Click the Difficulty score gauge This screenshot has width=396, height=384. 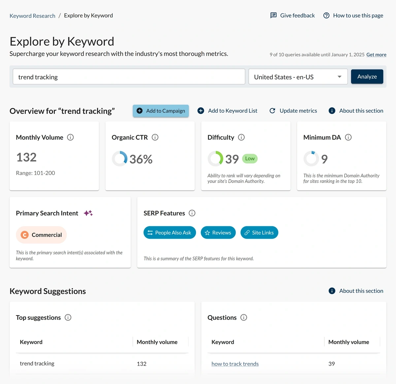(x=215, y=158)
